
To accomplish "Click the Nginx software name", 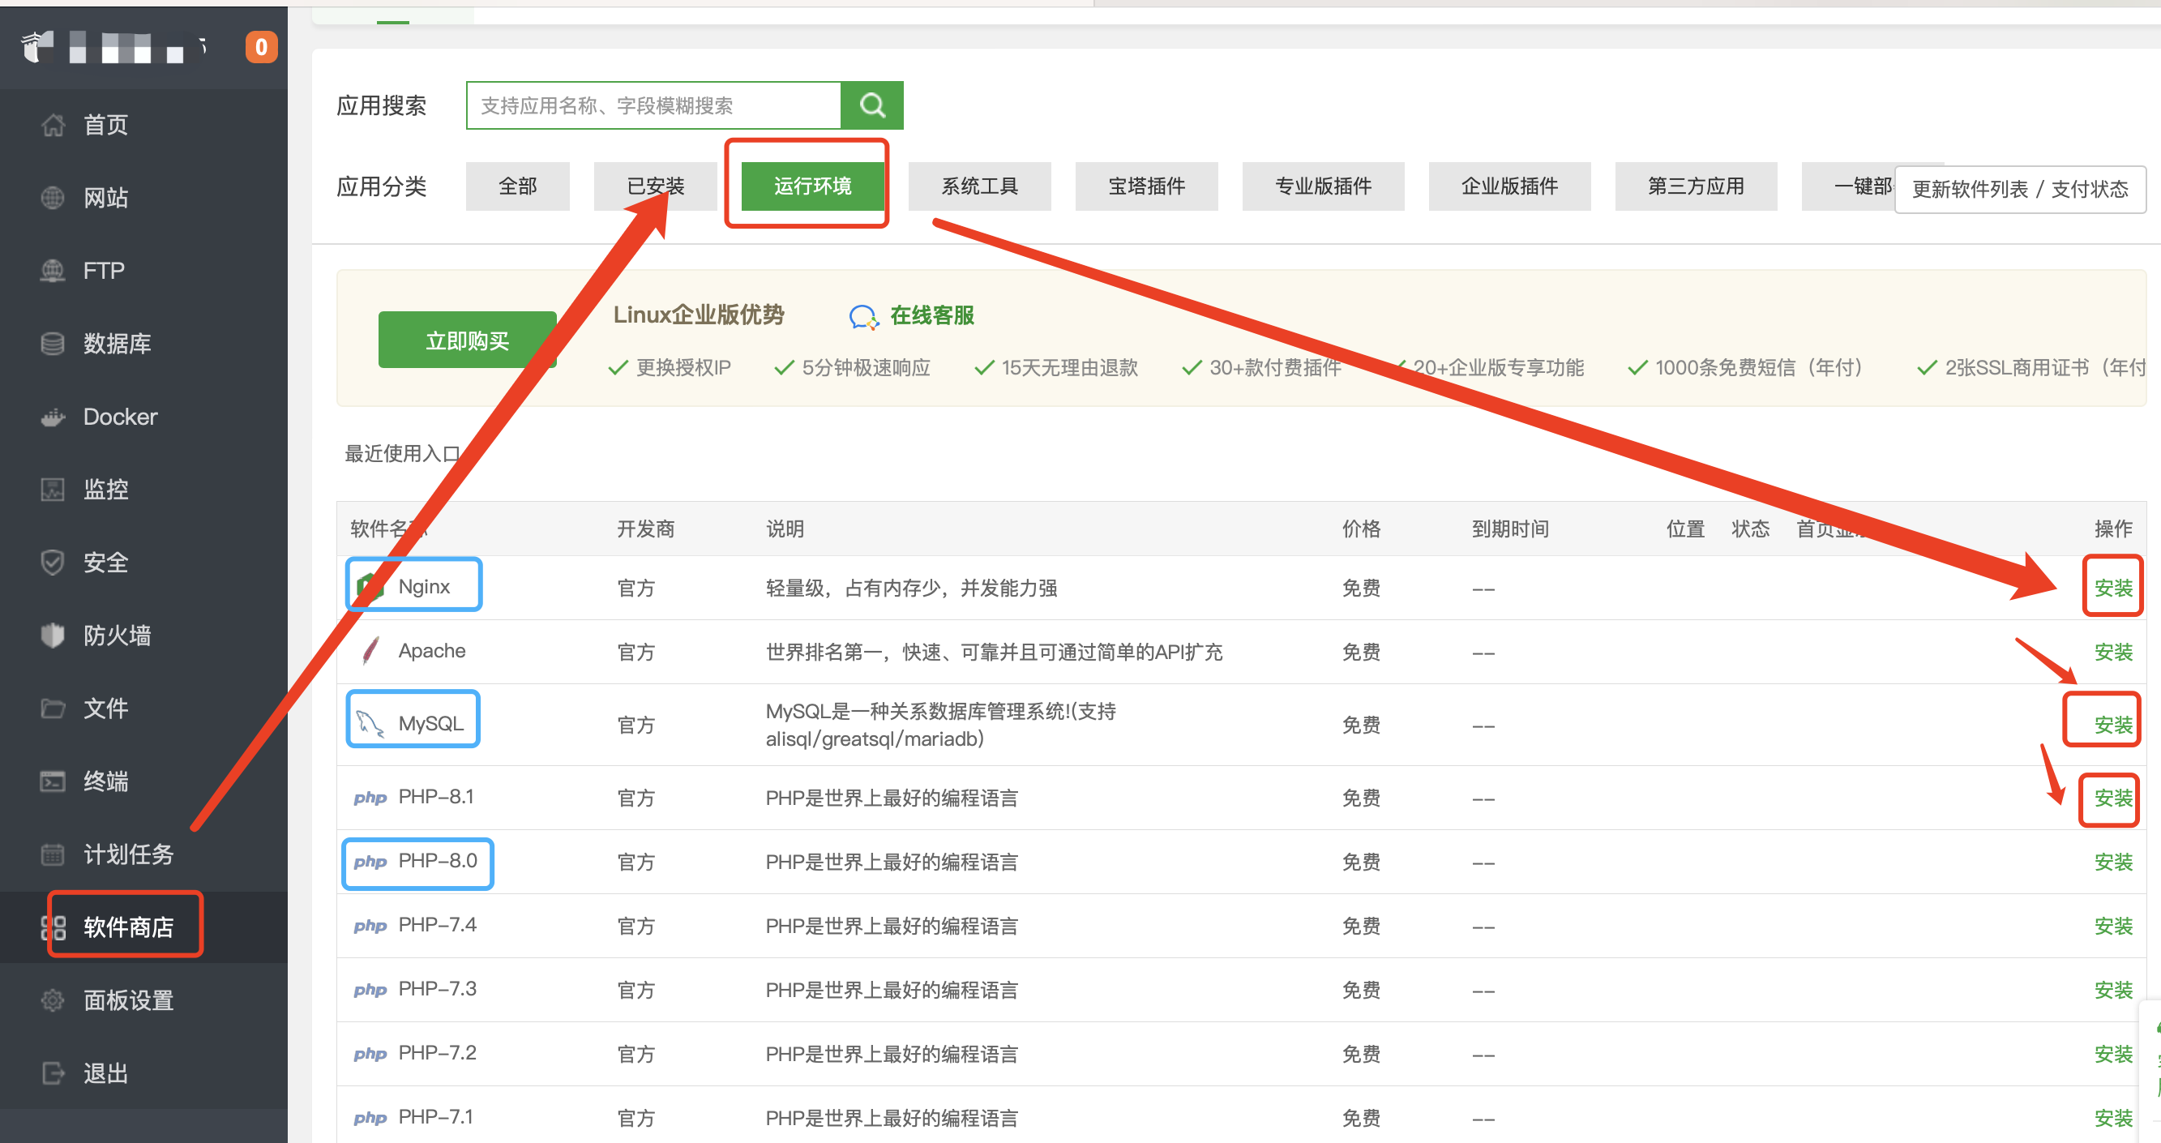I will point(424,586).
